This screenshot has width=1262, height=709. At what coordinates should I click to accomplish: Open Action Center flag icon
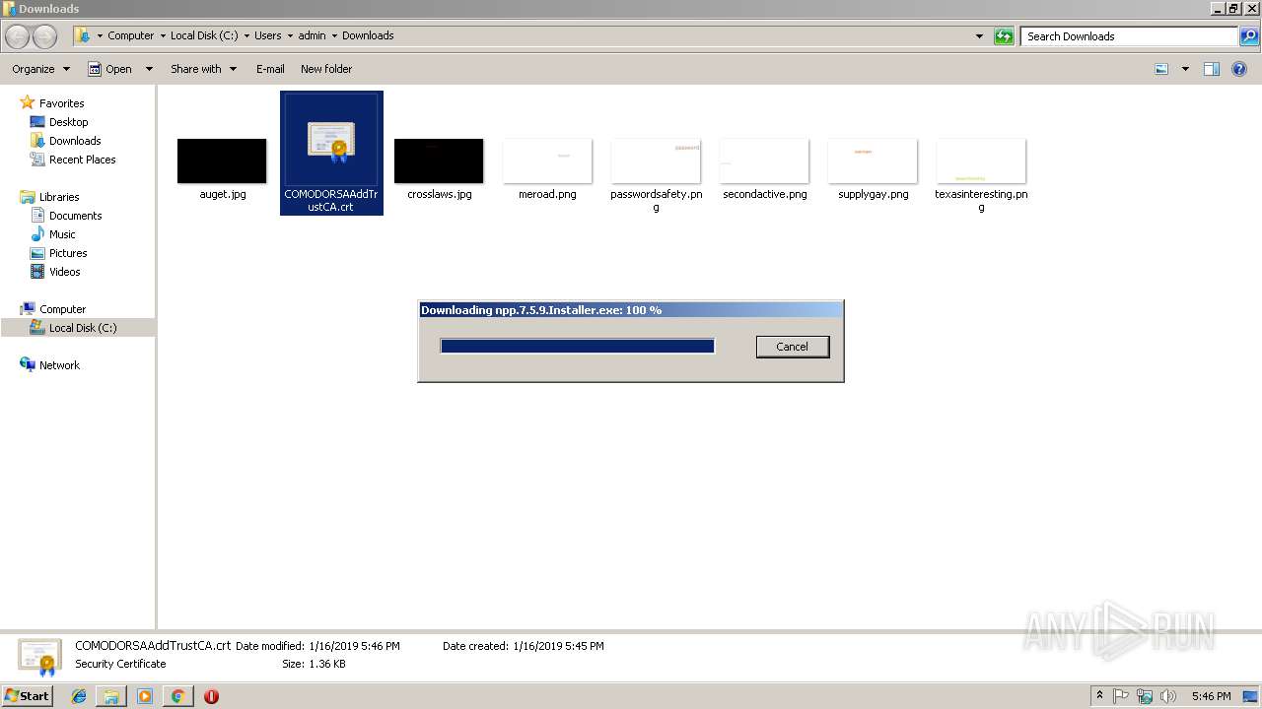coord(1121,696)
